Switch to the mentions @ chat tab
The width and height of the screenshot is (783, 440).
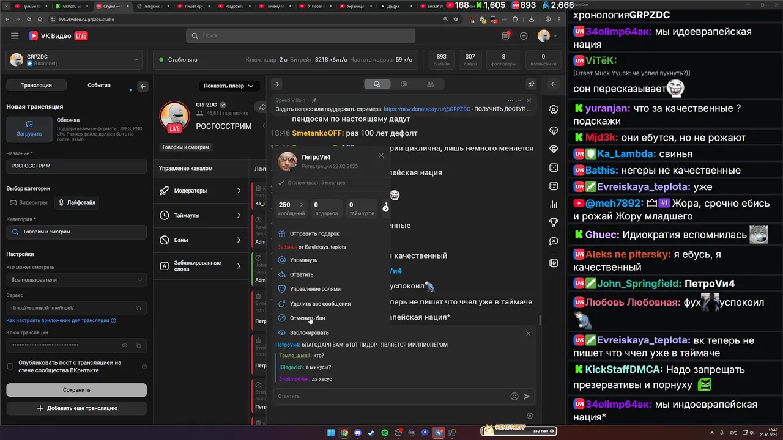click(404, 84)
